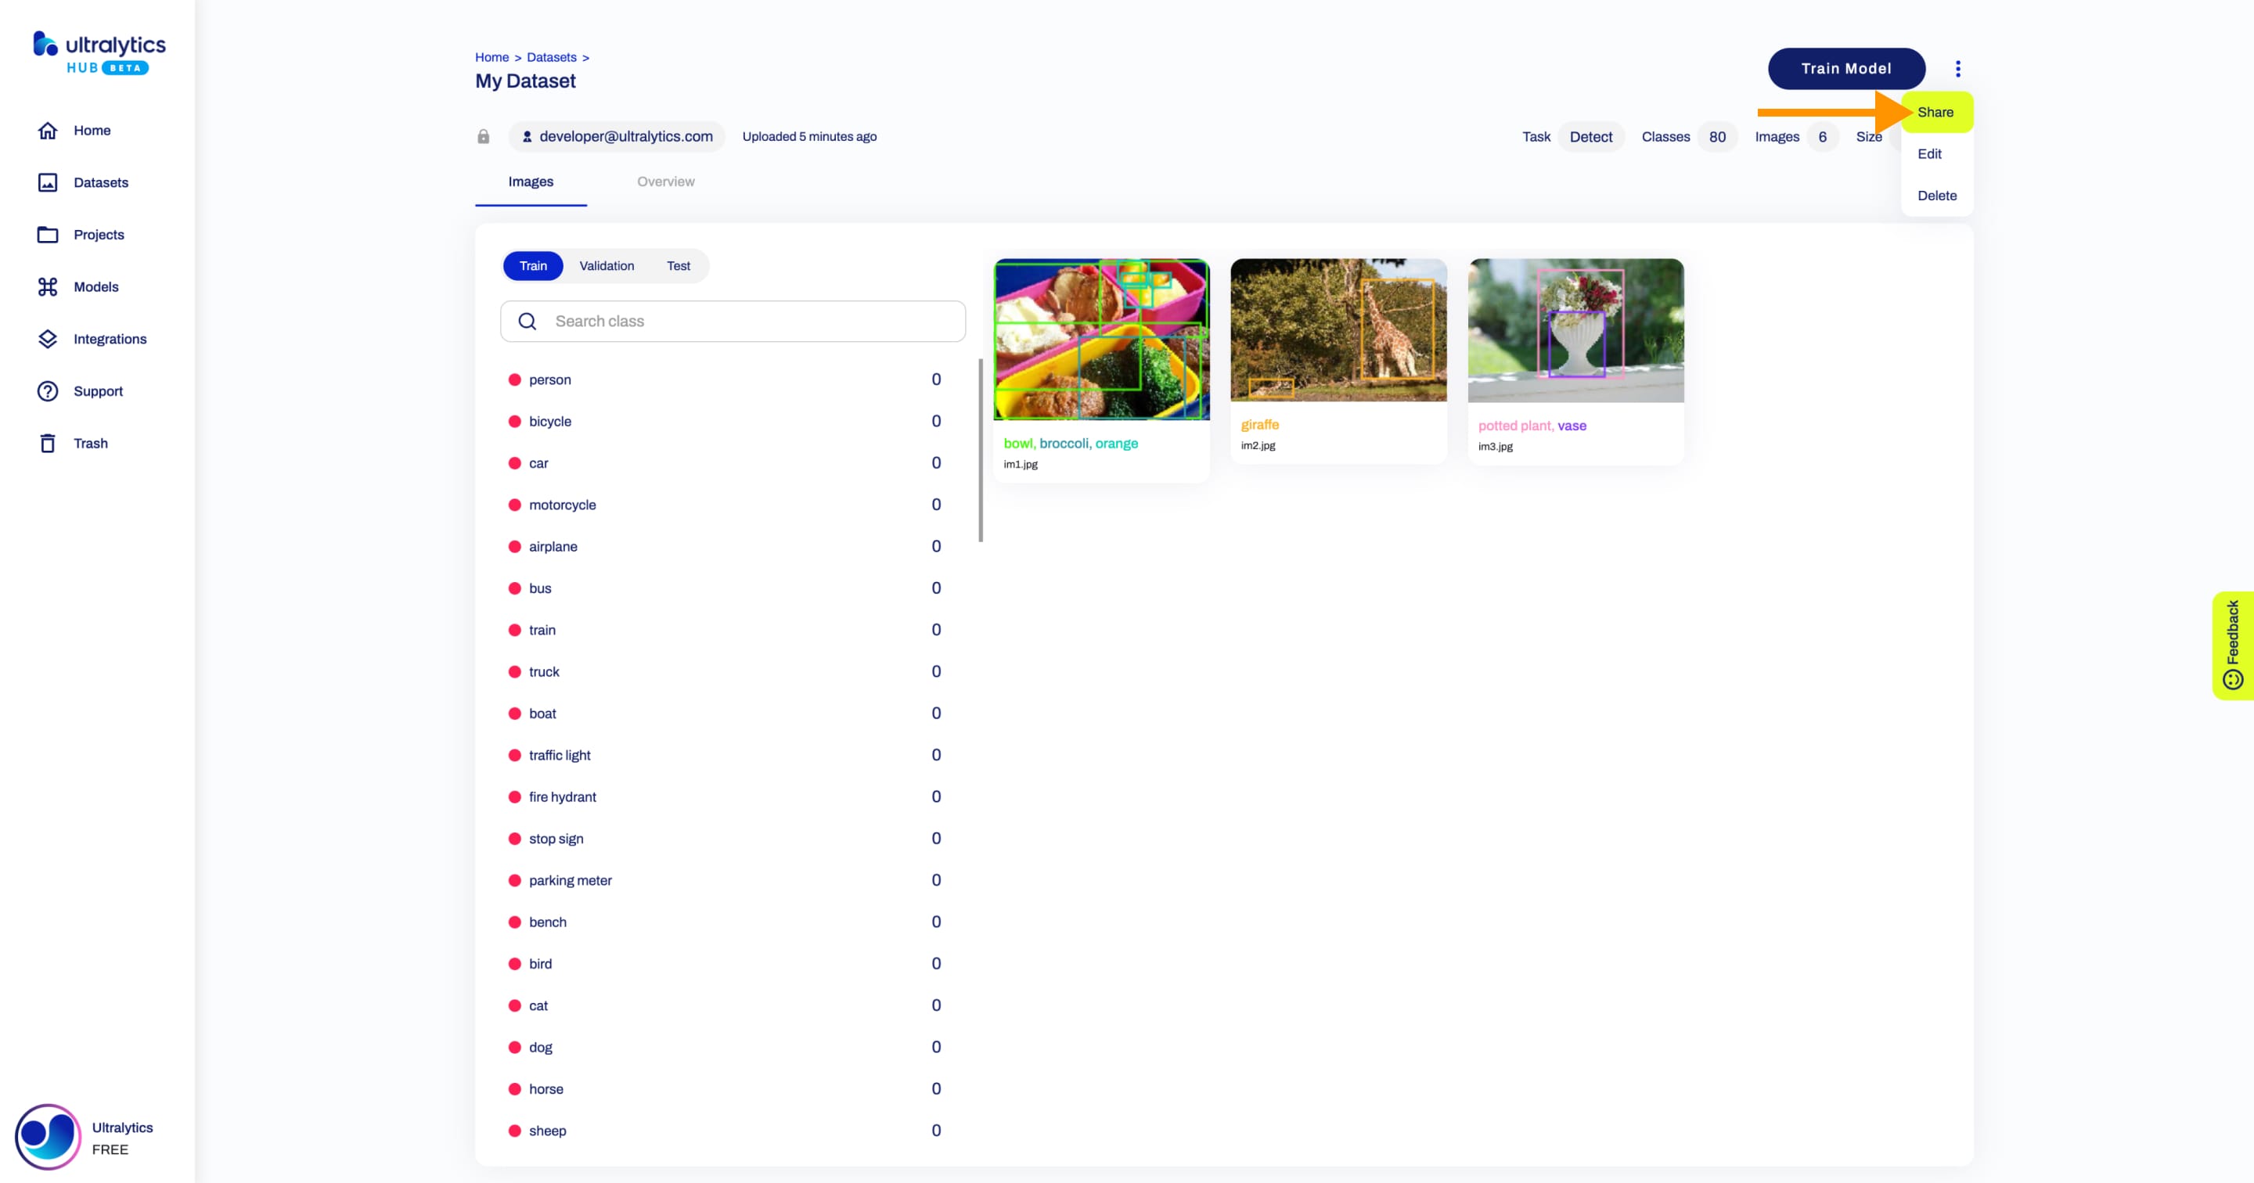This screenshot has width=2254, height=1183.
Task: Click the Search class input field
Action: click(x=732, y=320)
